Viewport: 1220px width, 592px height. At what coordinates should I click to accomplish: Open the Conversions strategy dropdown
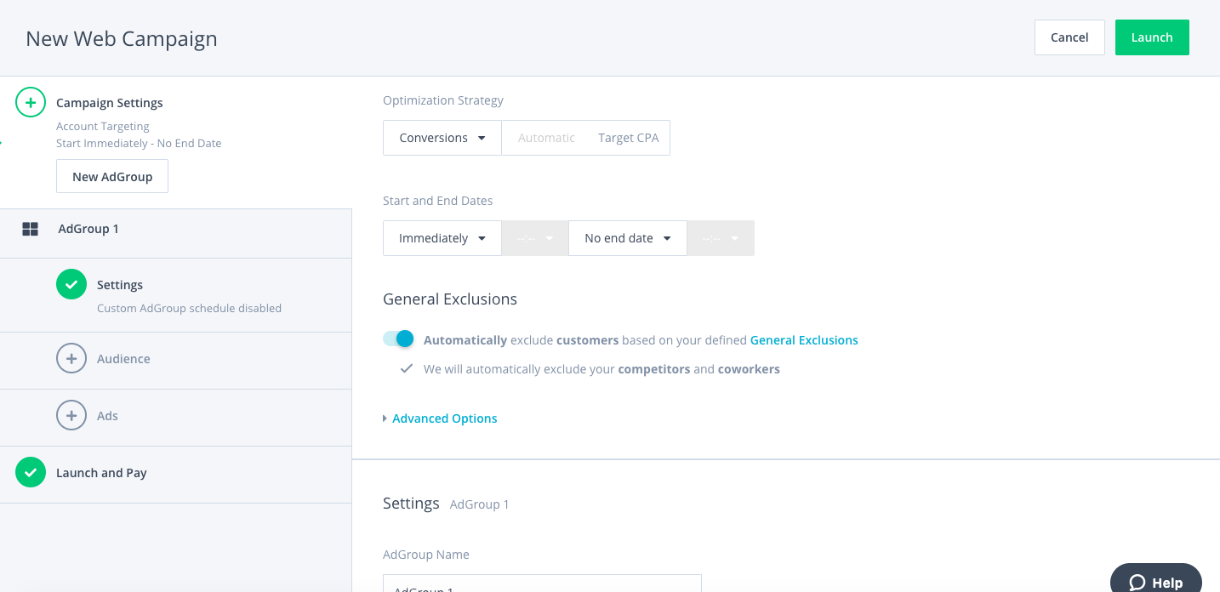pos(442,138)
